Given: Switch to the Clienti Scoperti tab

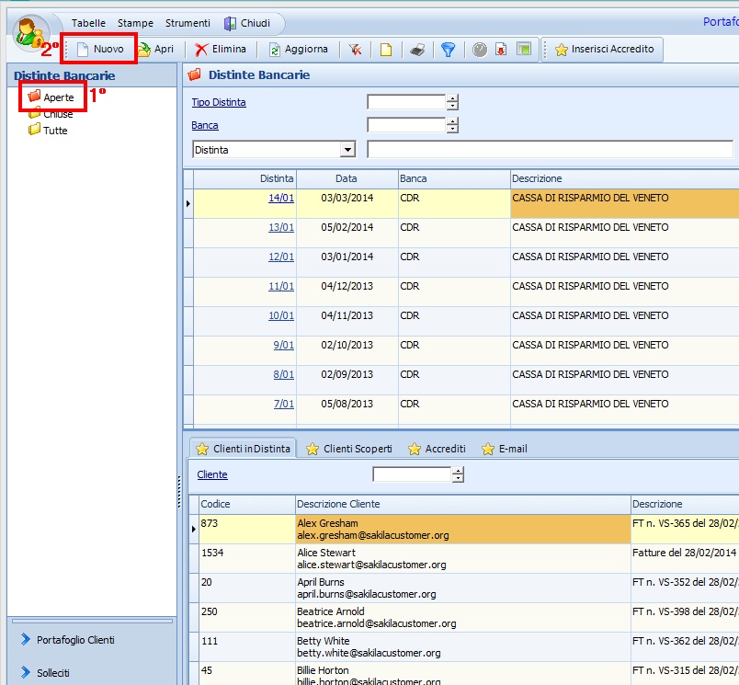Looking at the screenshot, I should (x=348, y=449).
